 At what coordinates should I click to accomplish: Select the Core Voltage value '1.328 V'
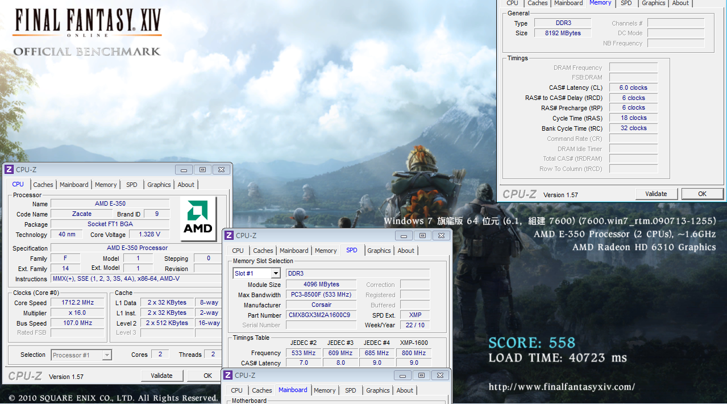(149, 235)
